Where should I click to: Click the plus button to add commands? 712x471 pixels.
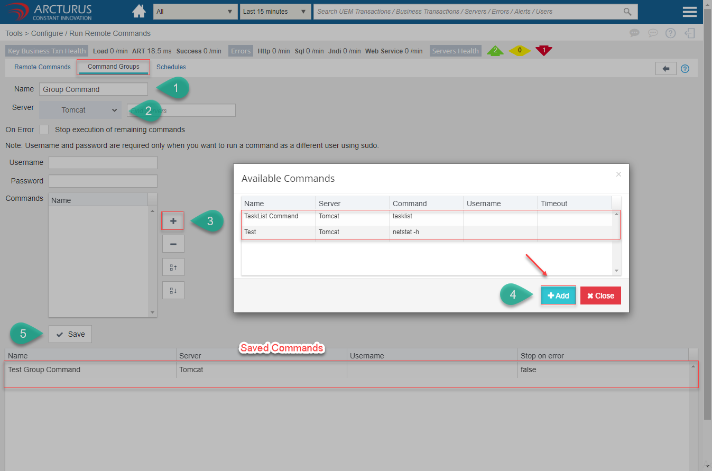coord(173,221)
